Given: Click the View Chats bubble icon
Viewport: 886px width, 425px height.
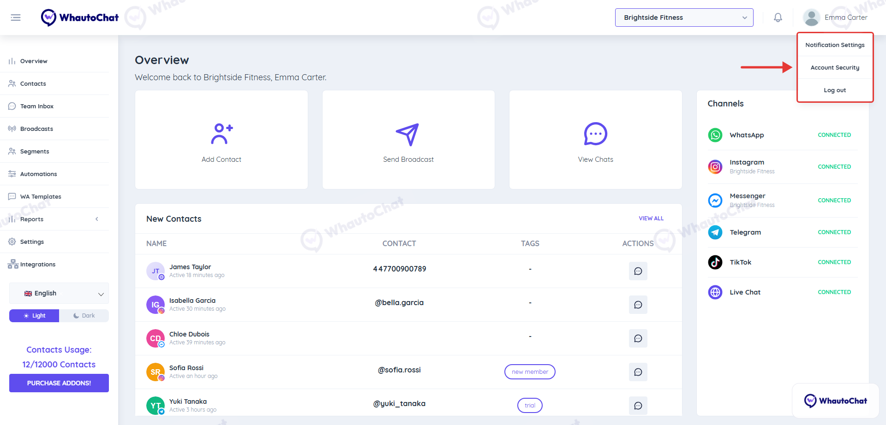Looking at the screenshot, I should tap(596, 134).
